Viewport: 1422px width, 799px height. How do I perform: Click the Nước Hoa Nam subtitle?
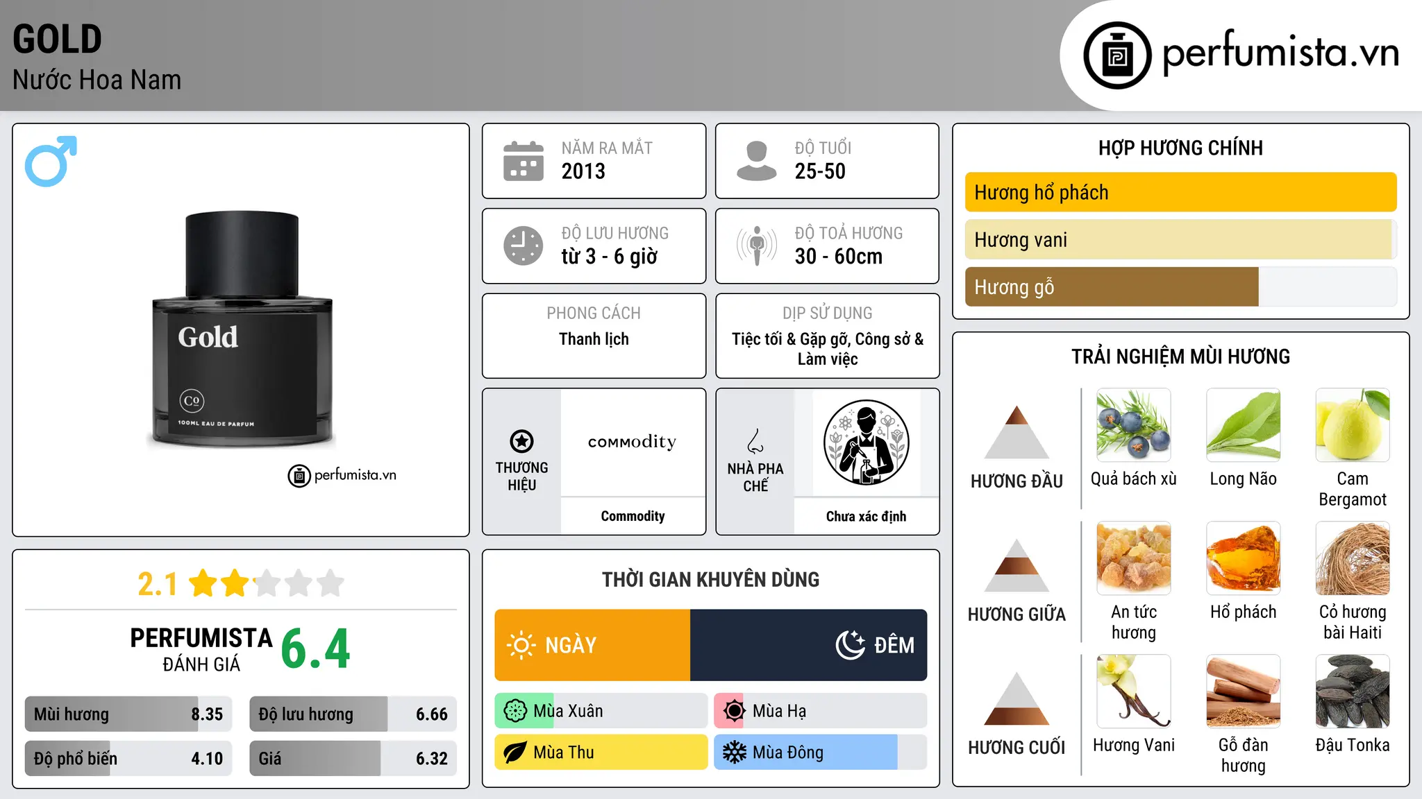(97, 80)
